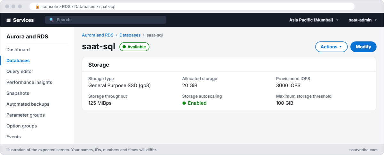Go to Snapshots in sidebar
The image size is (384, 155).
click(18, 93)
